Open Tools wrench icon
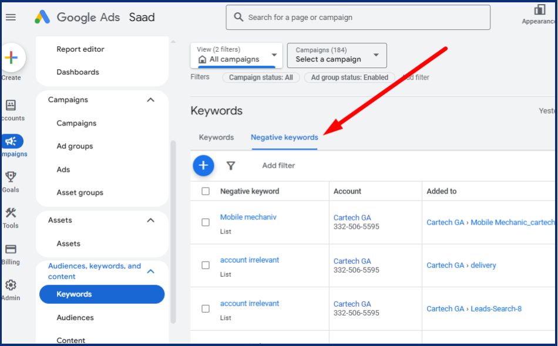This screenshot has width=558, height=346. [x=11, y=212]
